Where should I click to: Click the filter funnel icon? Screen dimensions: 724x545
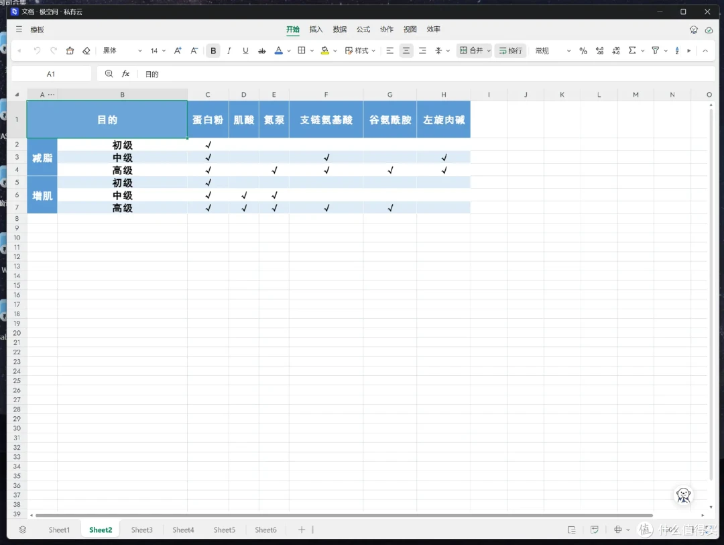point(655,50)
